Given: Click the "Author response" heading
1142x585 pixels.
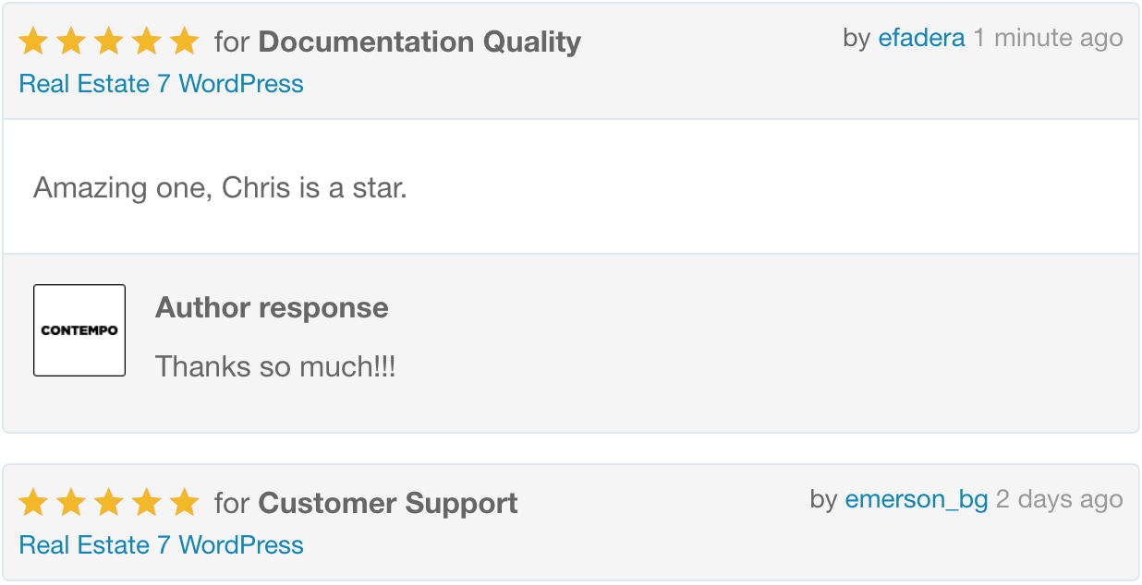Looking at the screenshot, I should tap(272, 307).
